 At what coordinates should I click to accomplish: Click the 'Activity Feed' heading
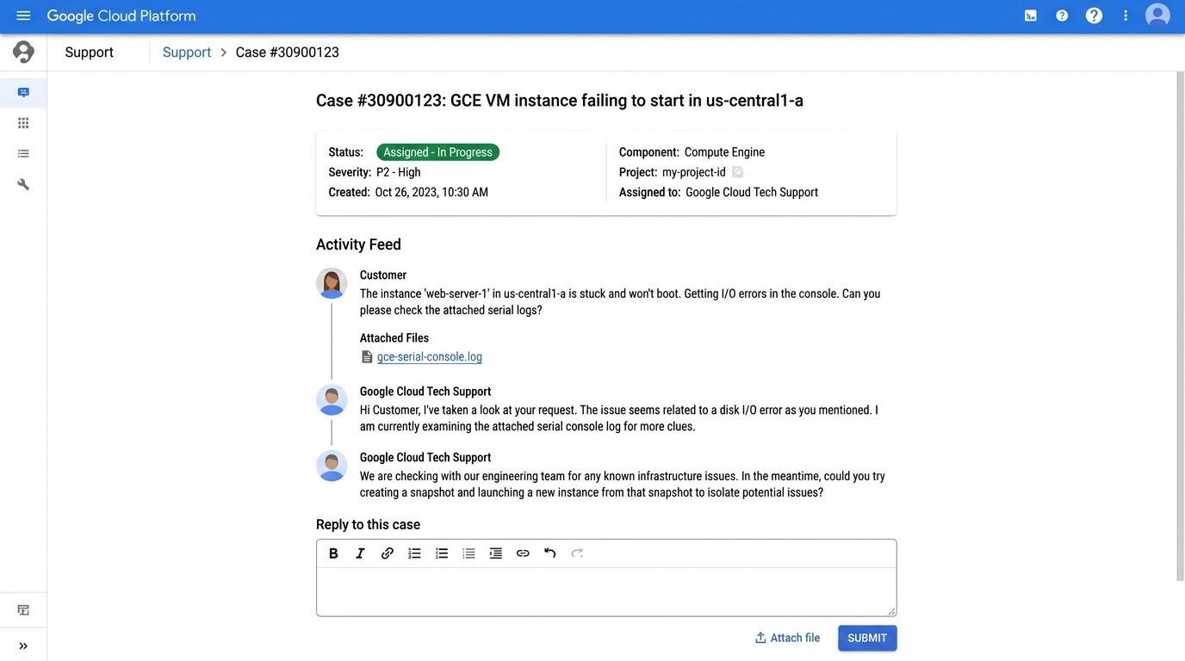point(358,244)
